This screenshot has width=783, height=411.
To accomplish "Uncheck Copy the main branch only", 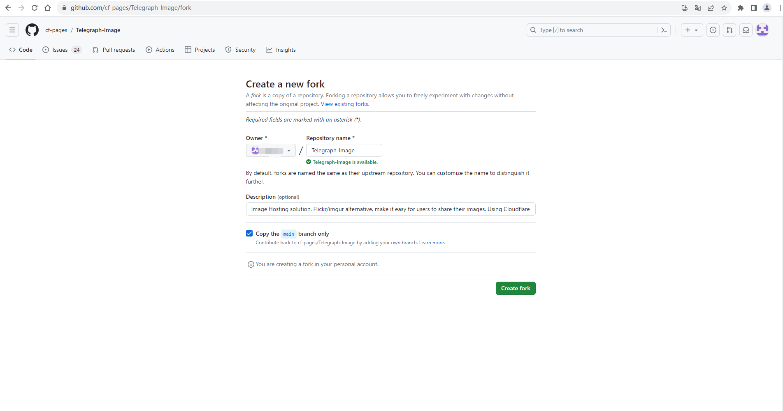I will 249,234.
